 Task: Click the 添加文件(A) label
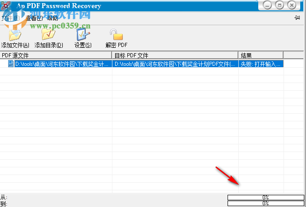click(x=15, y=45)
